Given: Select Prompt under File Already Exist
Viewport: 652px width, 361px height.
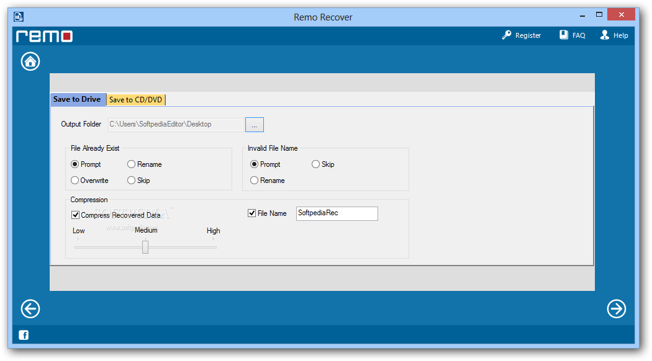Looking at the screenshot, I should point(75,164).
